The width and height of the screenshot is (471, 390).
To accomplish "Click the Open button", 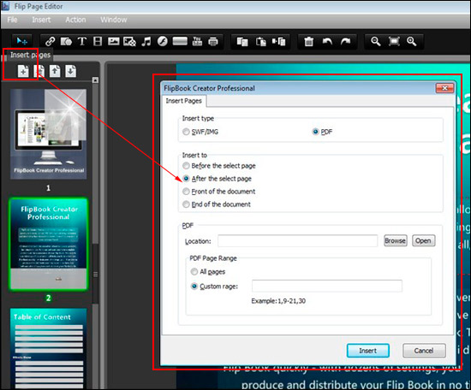I will pyautogui.click(x=423, y=240).
